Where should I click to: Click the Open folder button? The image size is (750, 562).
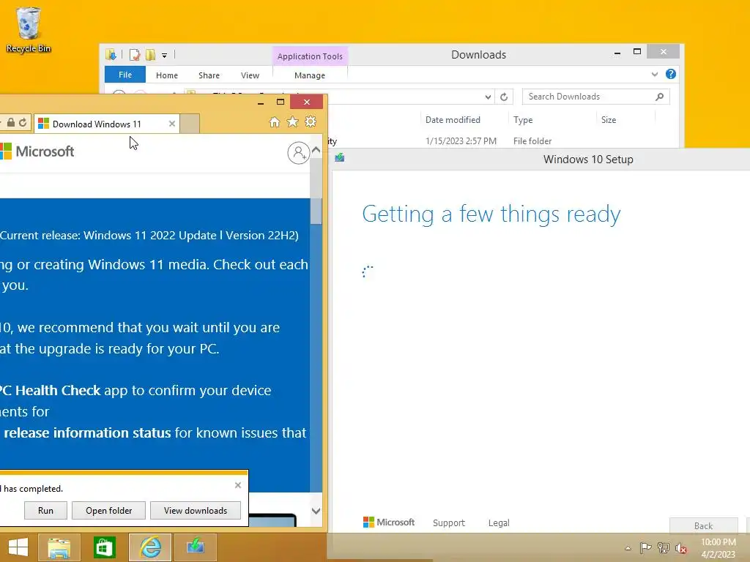click(x=109, y=510)
